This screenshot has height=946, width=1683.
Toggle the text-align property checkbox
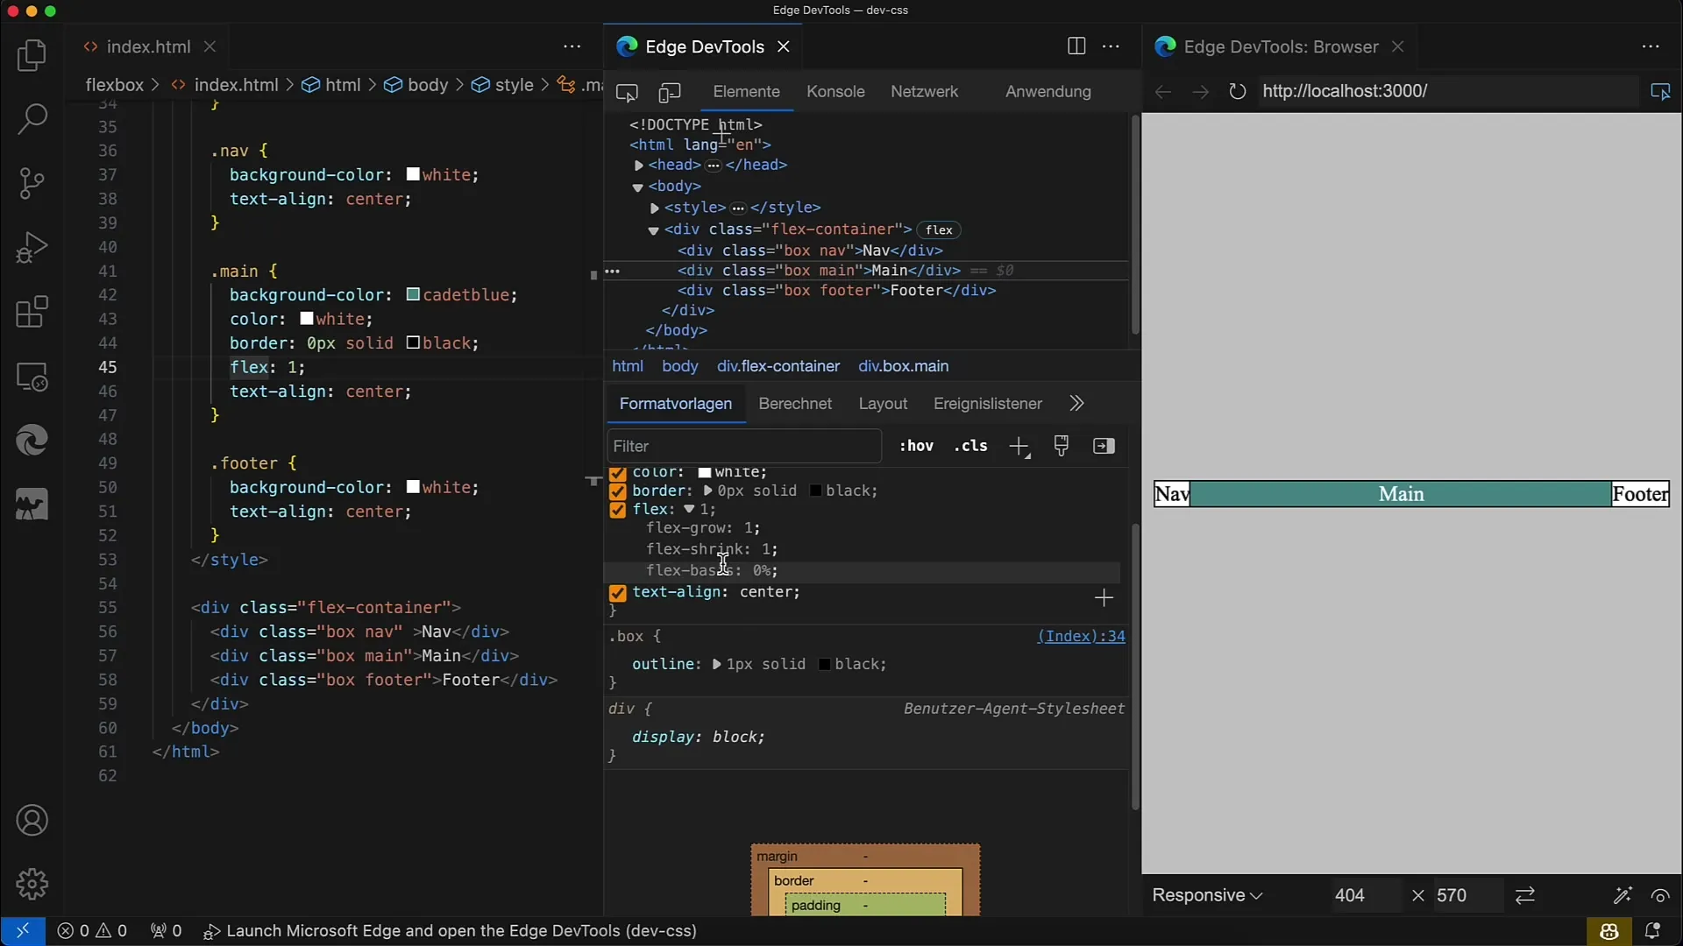[617, 593]
